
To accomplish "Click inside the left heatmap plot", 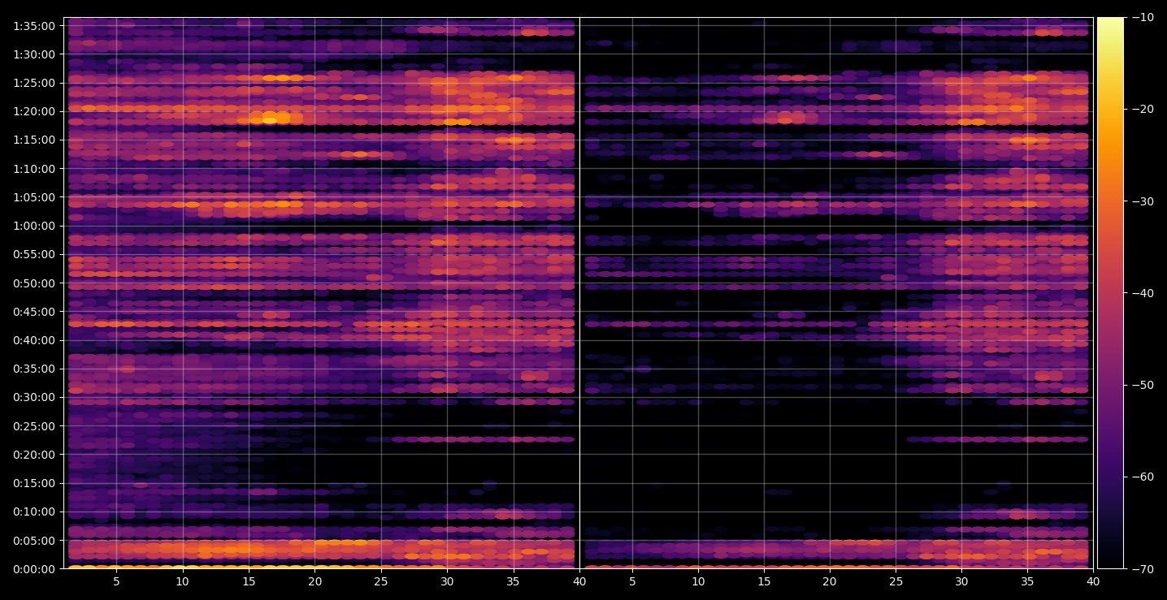I will 322,293.
